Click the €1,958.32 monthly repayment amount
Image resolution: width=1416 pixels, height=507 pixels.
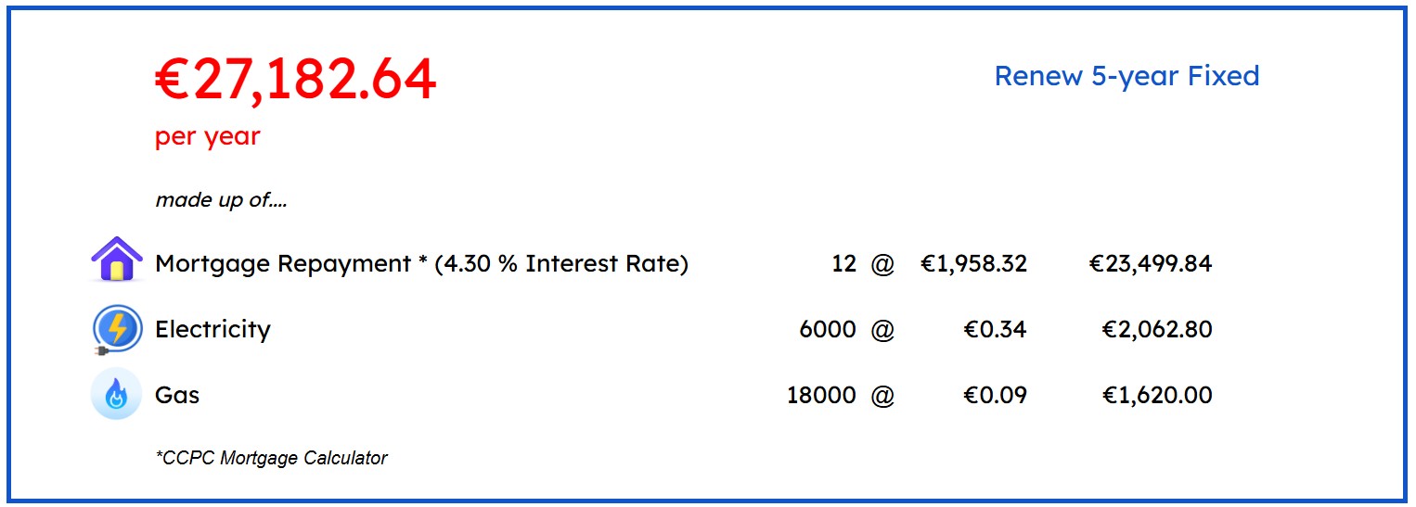tap(973, 264)
